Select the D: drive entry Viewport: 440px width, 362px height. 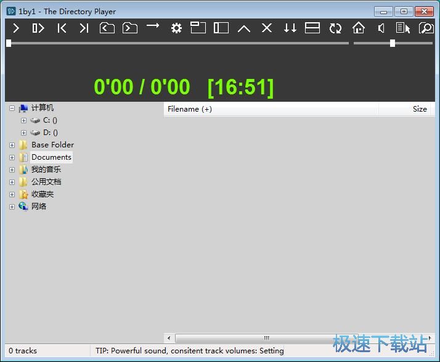(x=51, y=133)
